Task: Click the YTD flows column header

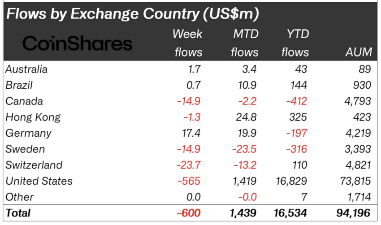Action: pyautogui.click(x=295, y=43)
